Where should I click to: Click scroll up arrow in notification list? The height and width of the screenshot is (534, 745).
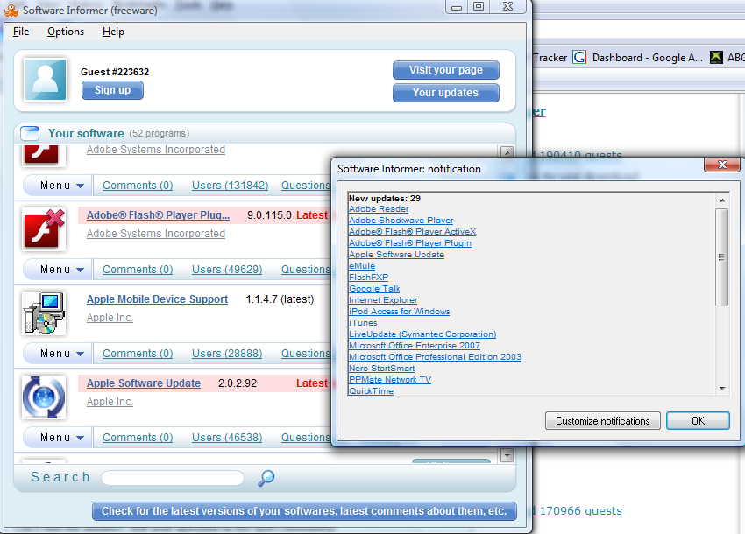(x=722, y=200)
